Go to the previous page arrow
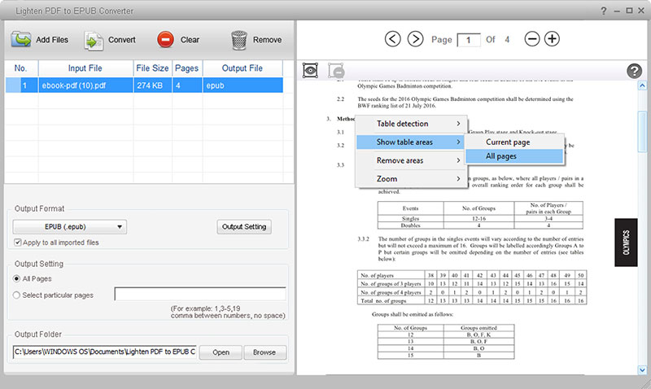 (x=393, y=39)
